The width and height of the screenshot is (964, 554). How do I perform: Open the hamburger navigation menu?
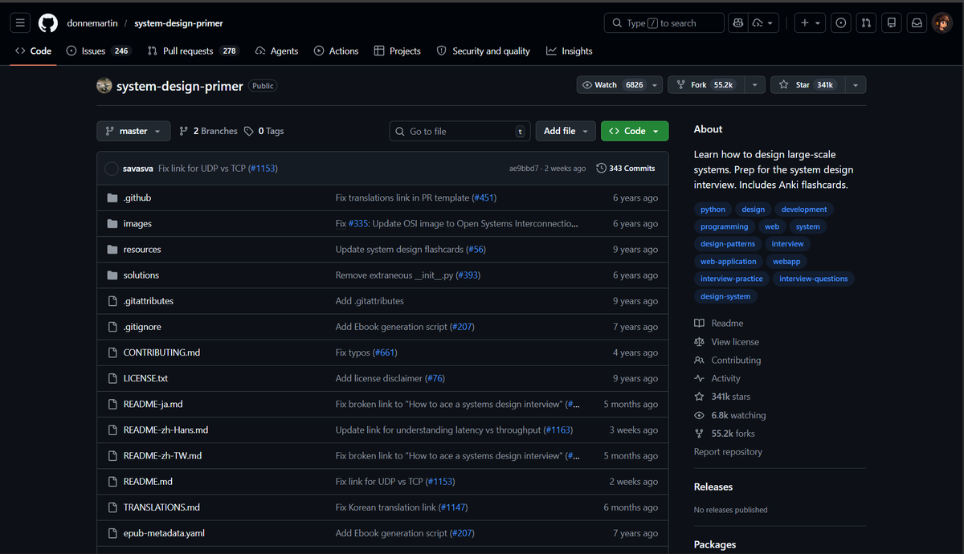21,23
